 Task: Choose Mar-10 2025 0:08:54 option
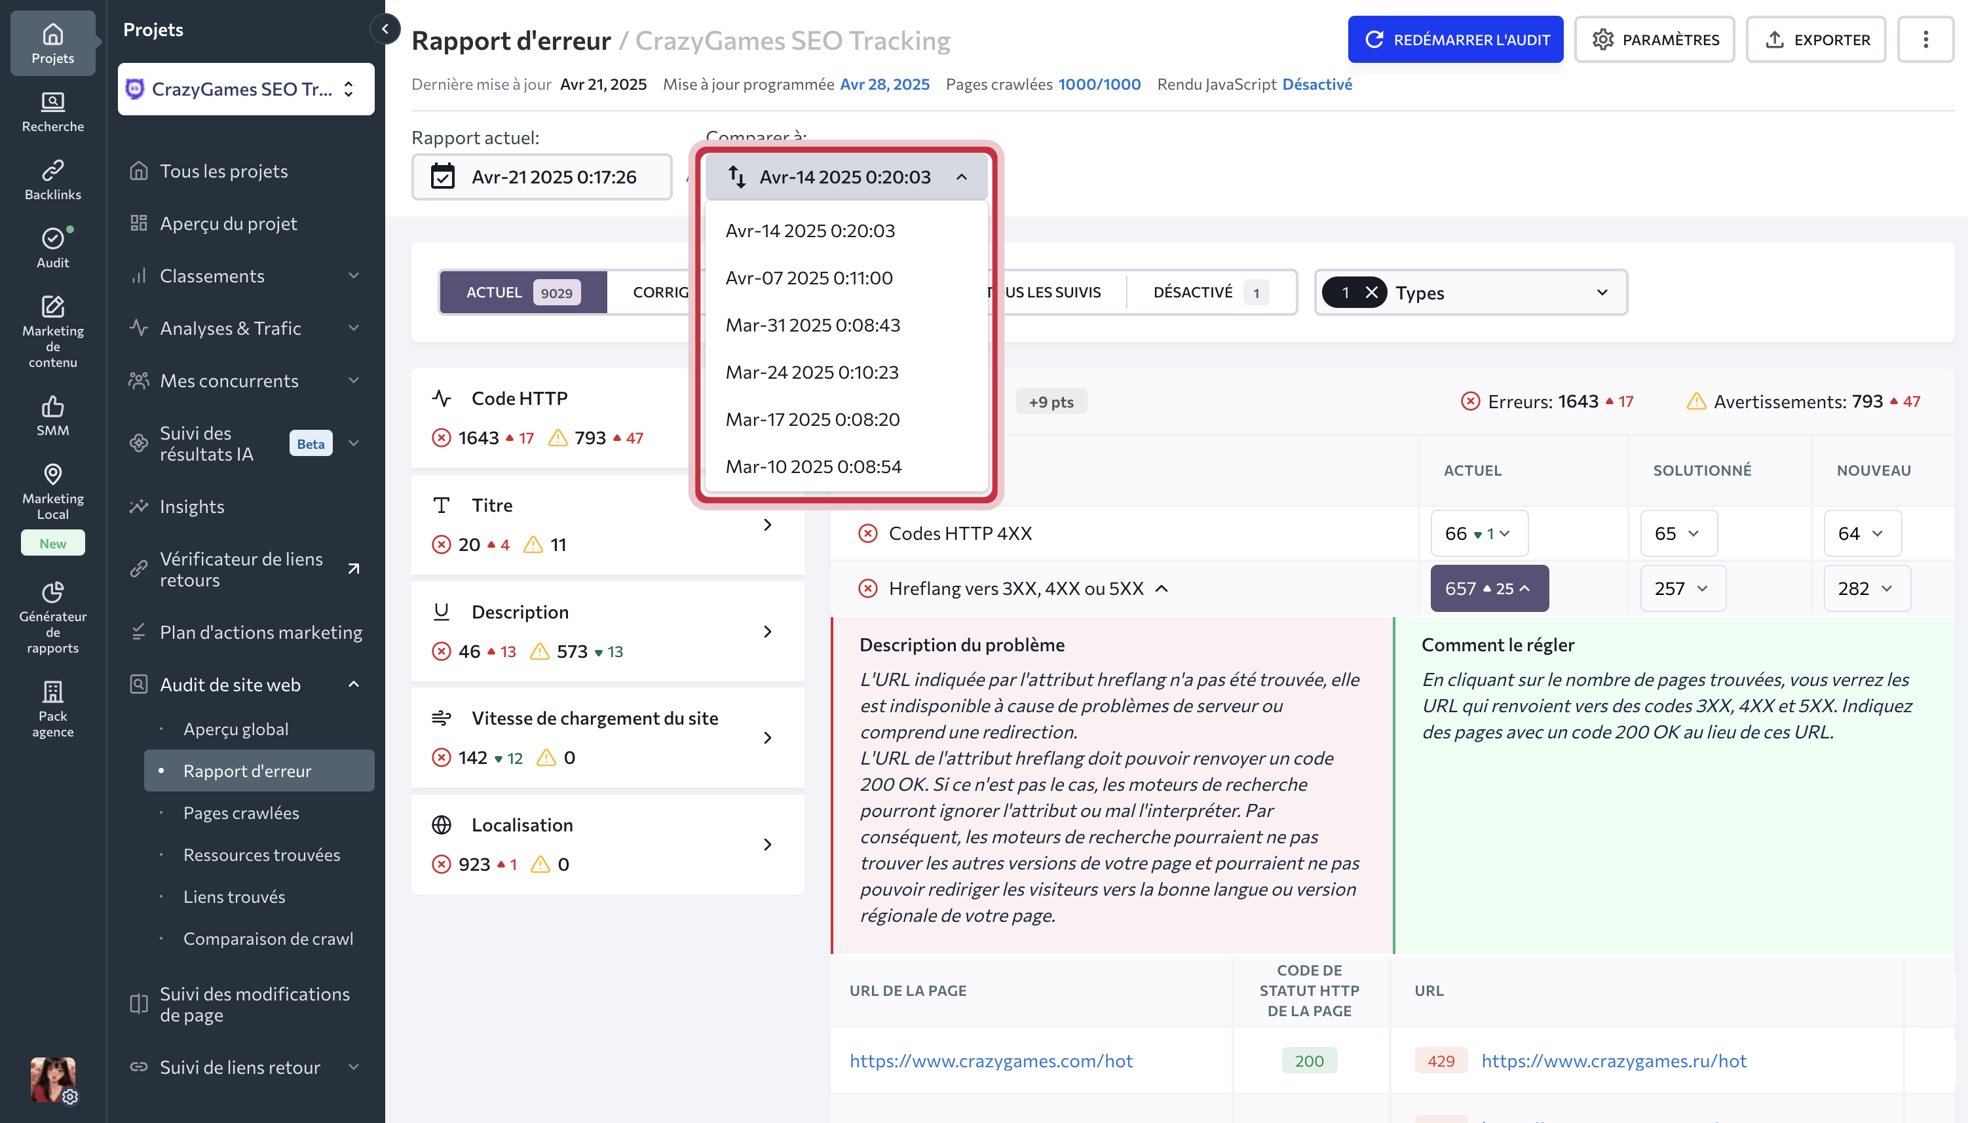846,466
